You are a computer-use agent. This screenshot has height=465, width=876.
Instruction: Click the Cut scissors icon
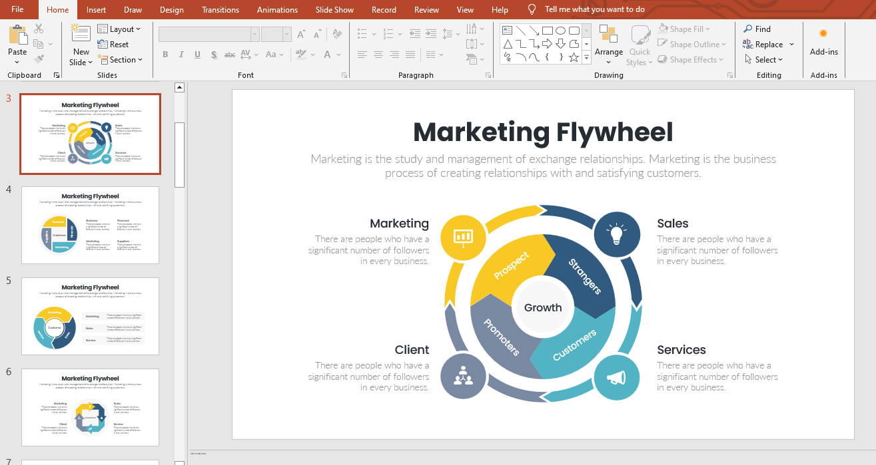pyautogui.click(x=39, y=29)
